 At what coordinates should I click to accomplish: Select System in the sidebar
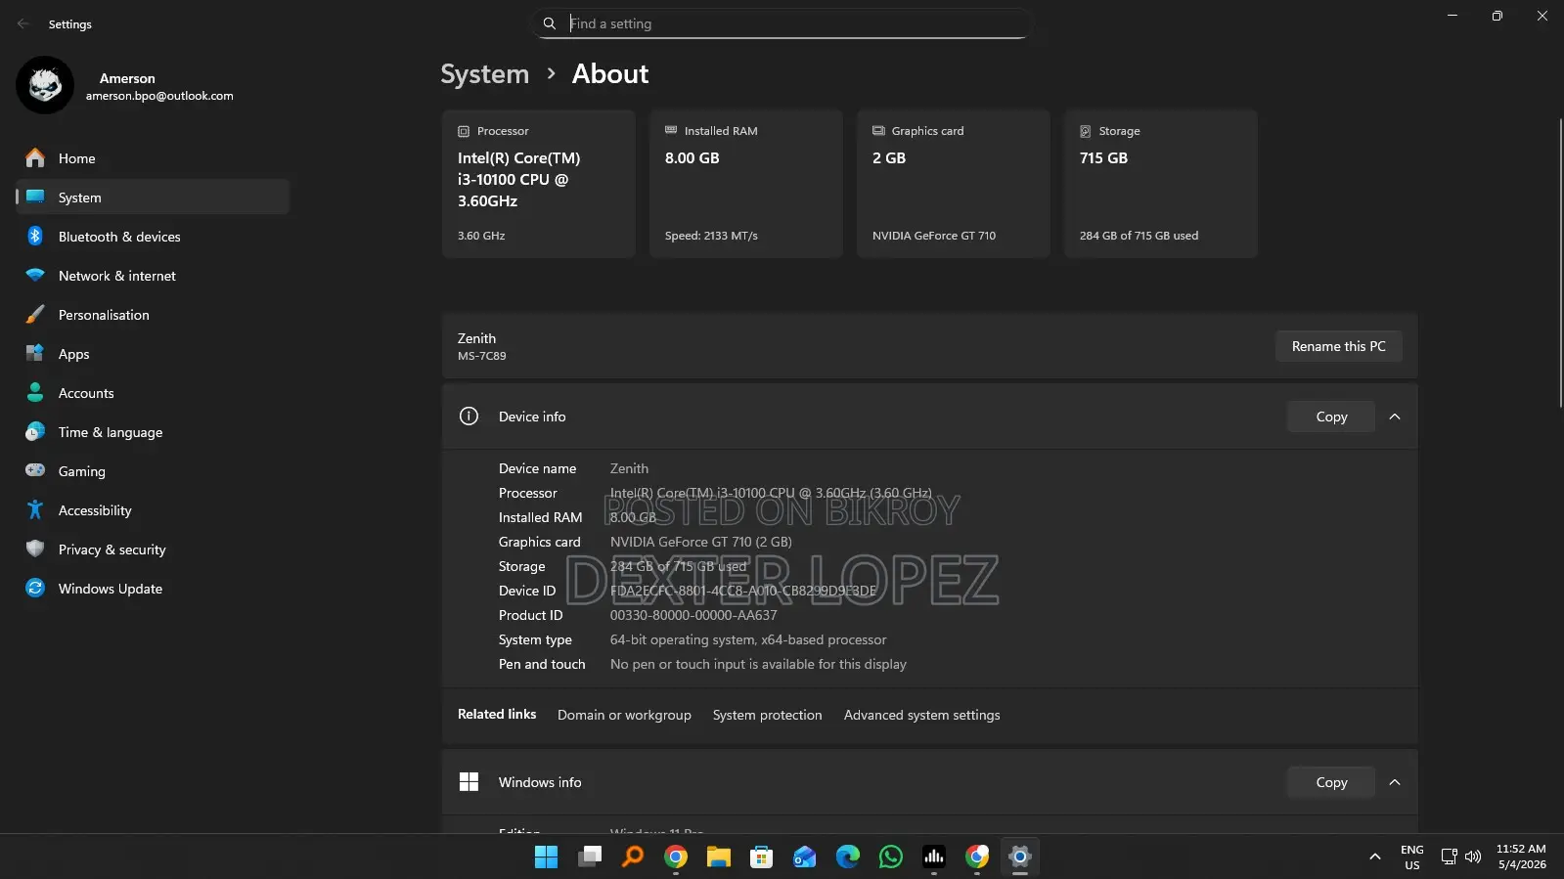point(153,198)
